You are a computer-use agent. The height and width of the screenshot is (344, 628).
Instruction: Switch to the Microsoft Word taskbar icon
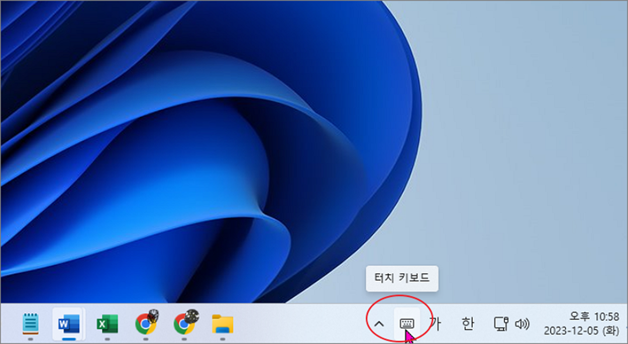[68, 324]
